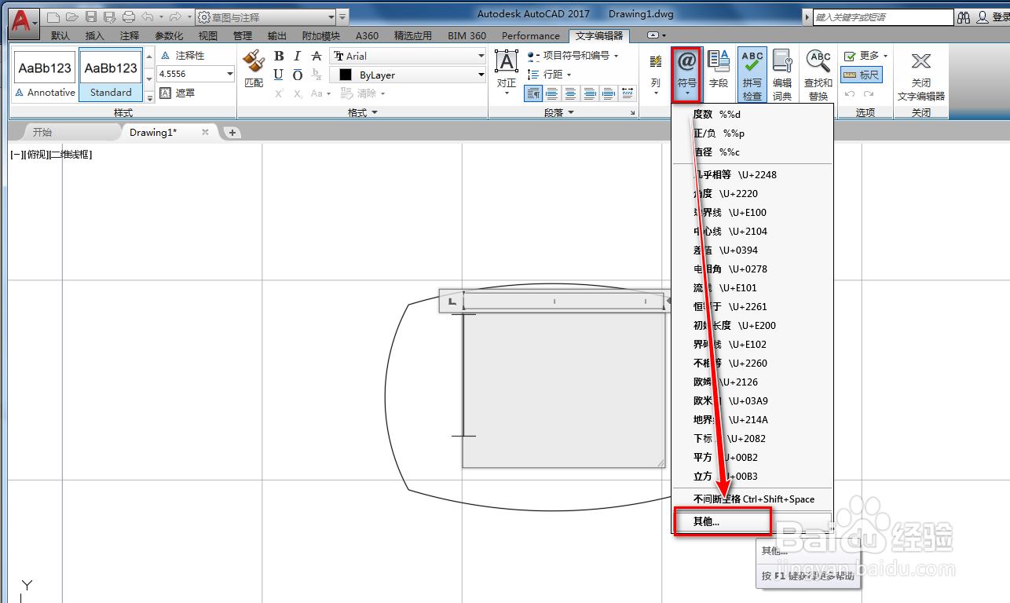Toggle 拼写检查 spell check
1010x603 pixels.
[752, 75]
